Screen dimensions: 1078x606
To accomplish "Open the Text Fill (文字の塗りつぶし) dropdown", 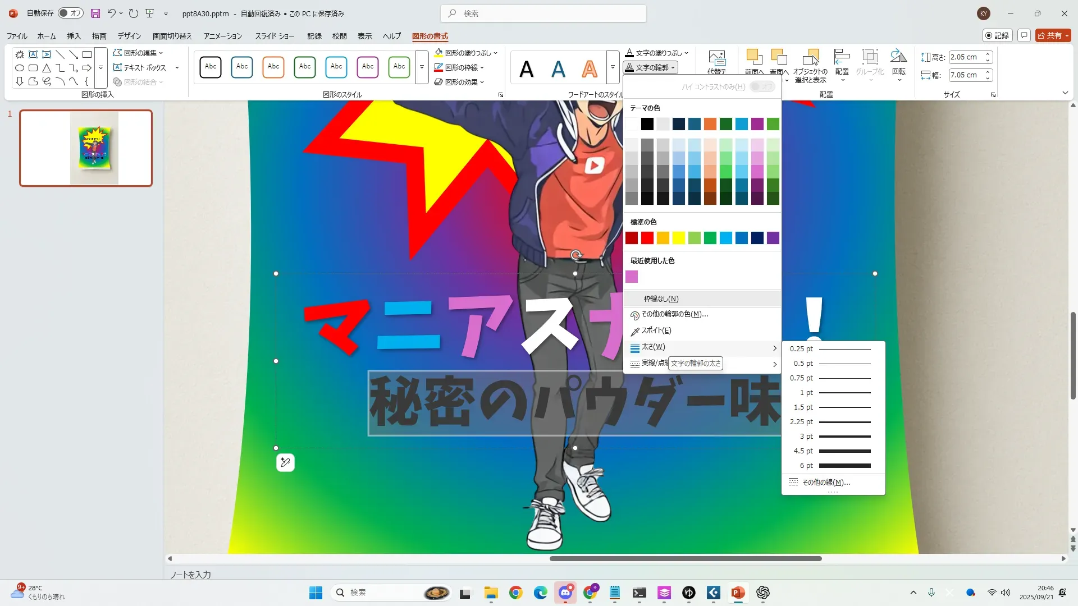I will (687, 53).
